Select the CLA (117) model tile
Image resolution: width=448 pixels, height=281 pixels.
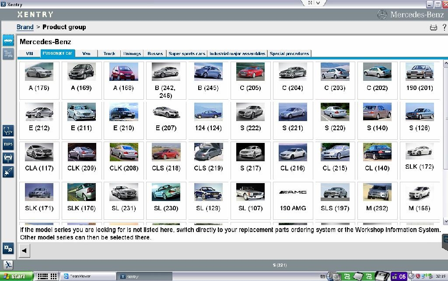tap(39, 161)
